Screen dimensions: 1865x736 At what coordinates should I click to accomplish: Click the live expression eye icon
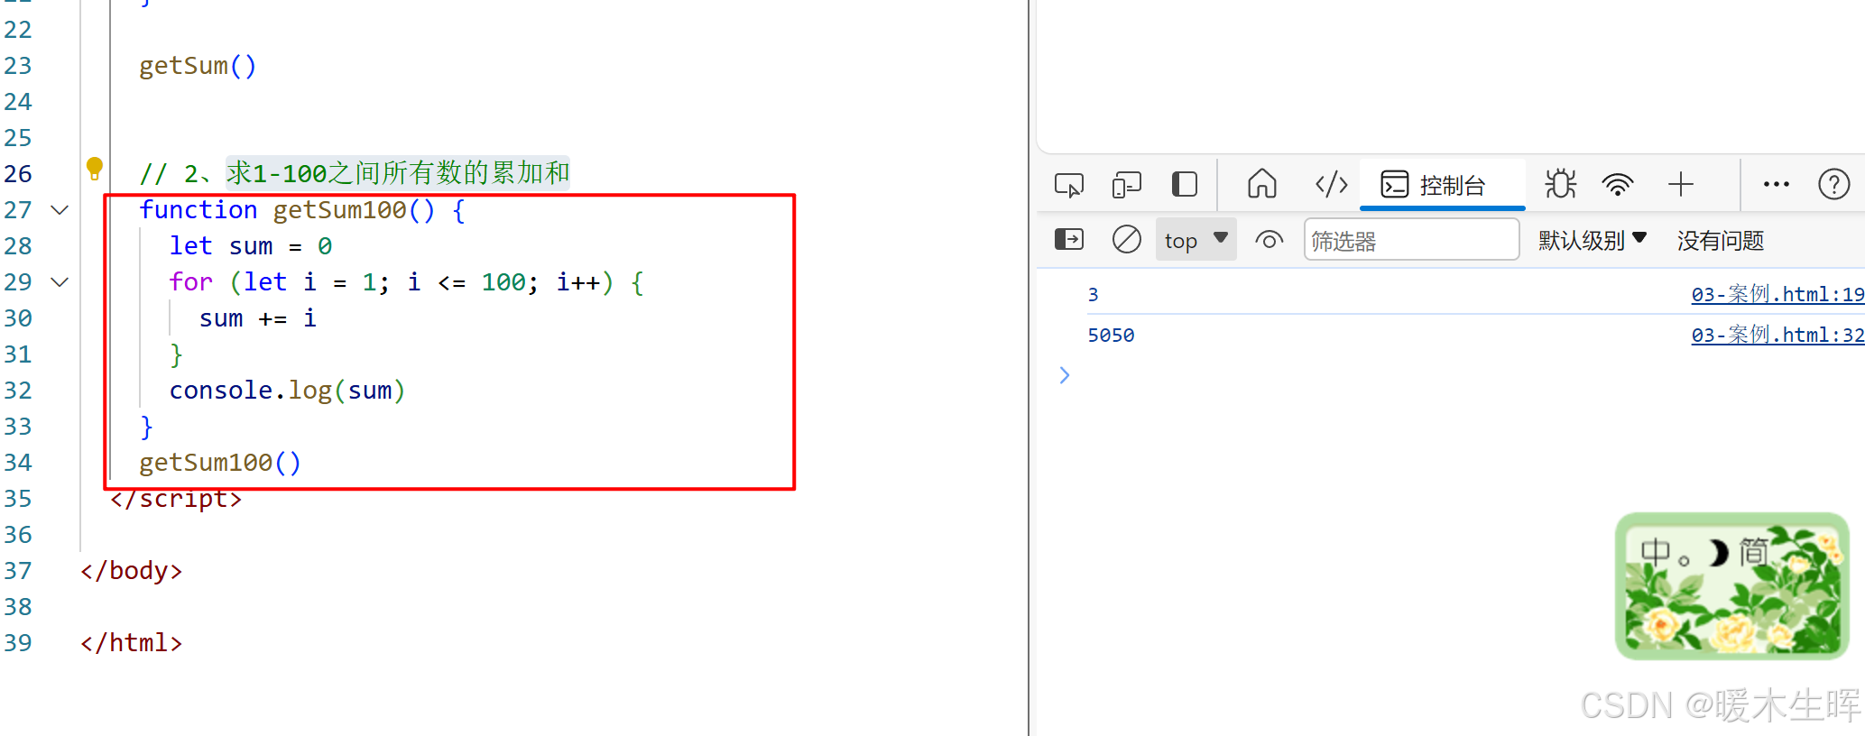pyautogui.click(x=1269, y=240)
